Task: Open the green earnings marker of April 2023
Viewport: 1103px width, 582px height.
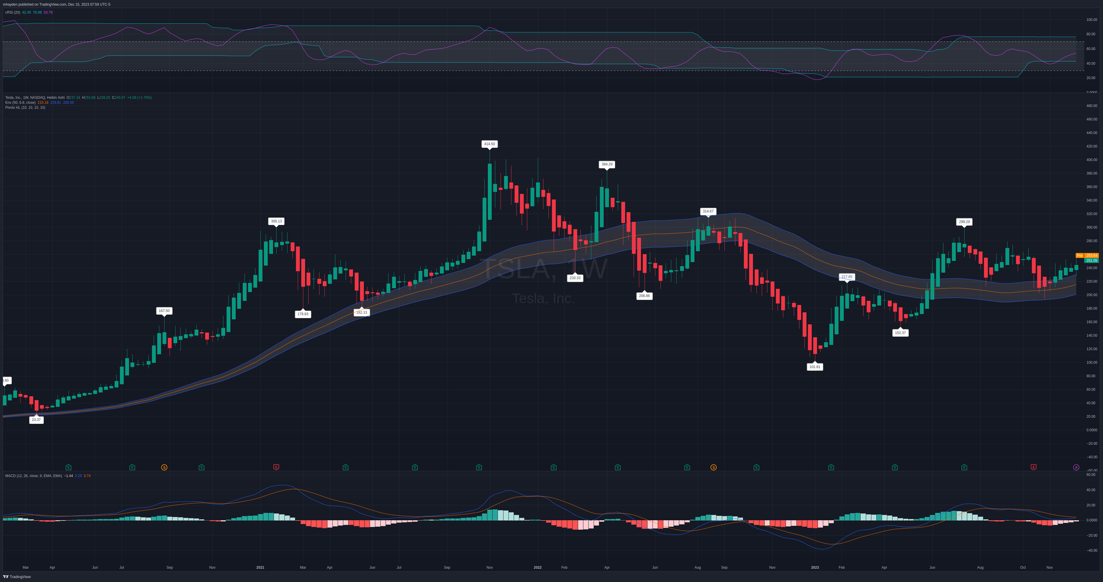Action: coord(895,467)
